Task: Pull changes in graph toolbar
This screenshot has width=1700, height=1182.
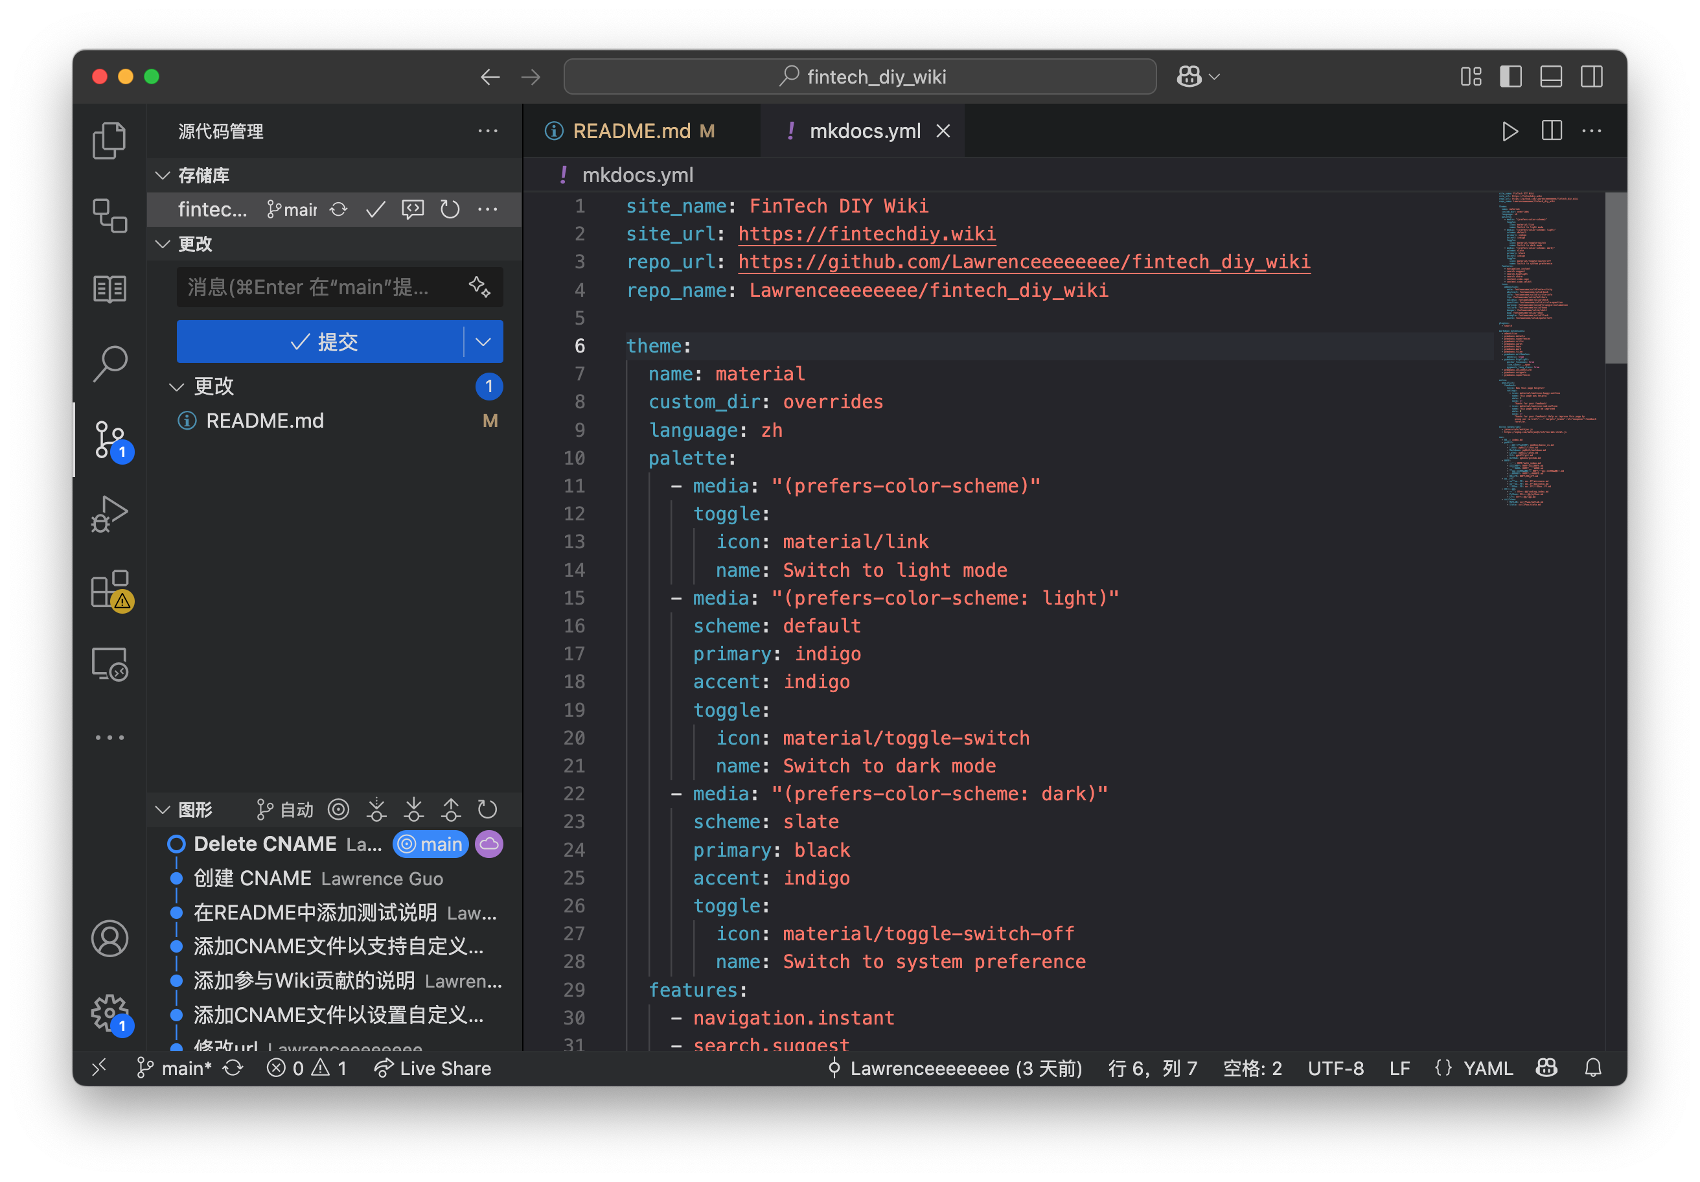Action: (x=413, y=809)
